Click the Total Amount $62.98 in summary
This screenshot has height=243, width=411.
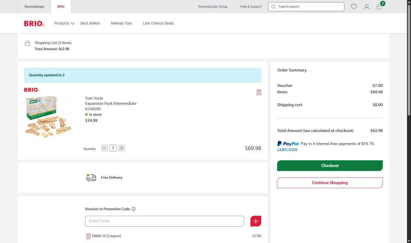pos(330,131)
